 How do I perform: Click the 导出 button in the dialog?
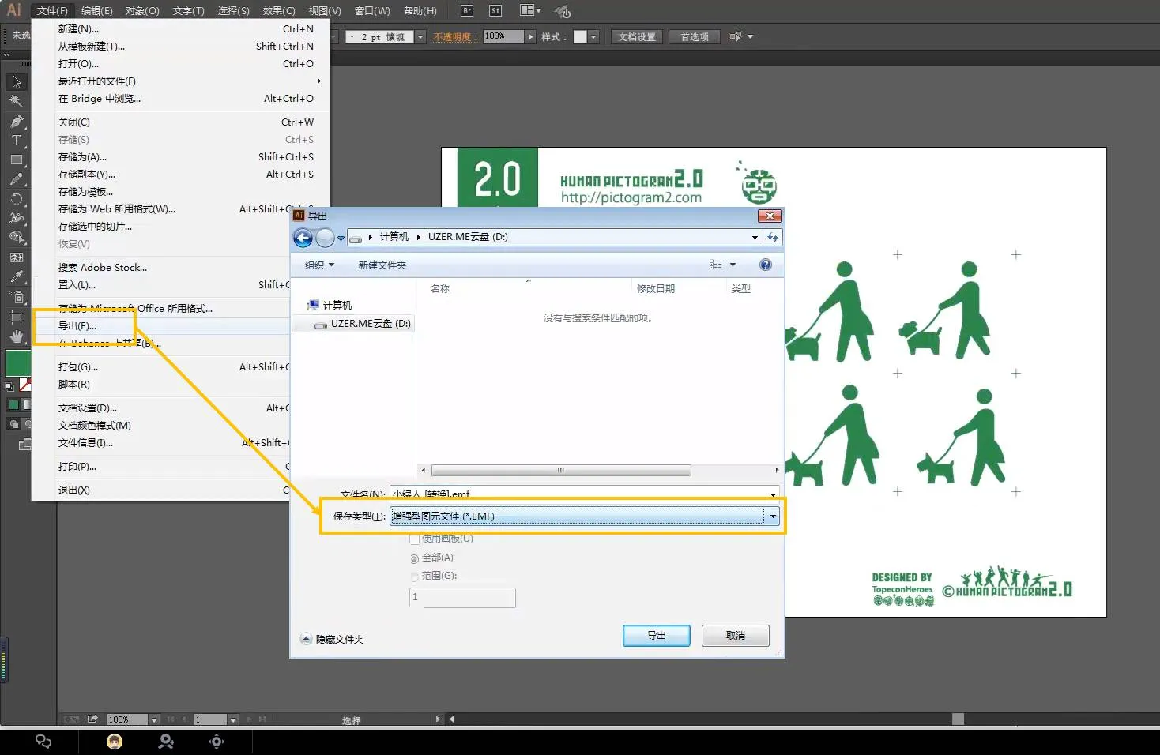pyautogui.click(x=657, y=636)
